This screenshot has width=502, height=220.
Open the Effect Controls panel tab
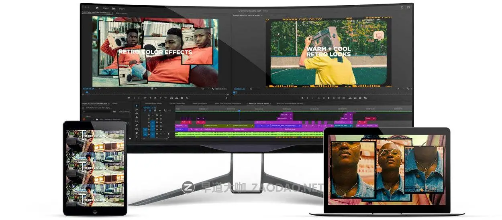click(x=121, y=13)
